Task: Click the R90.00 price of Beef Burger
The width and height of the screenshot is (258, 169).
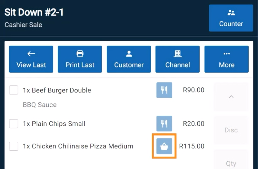Action: tap(193, 90)
